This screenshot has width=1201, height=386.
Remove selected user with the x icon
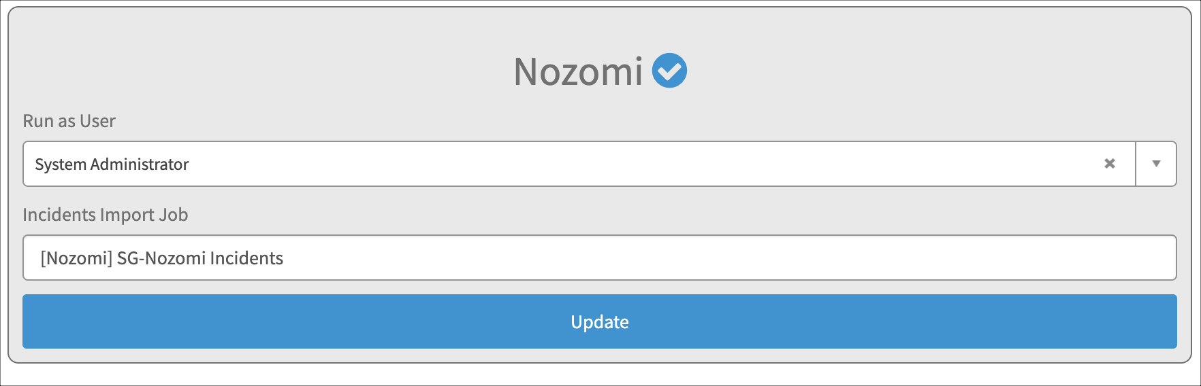point(1110,164)
